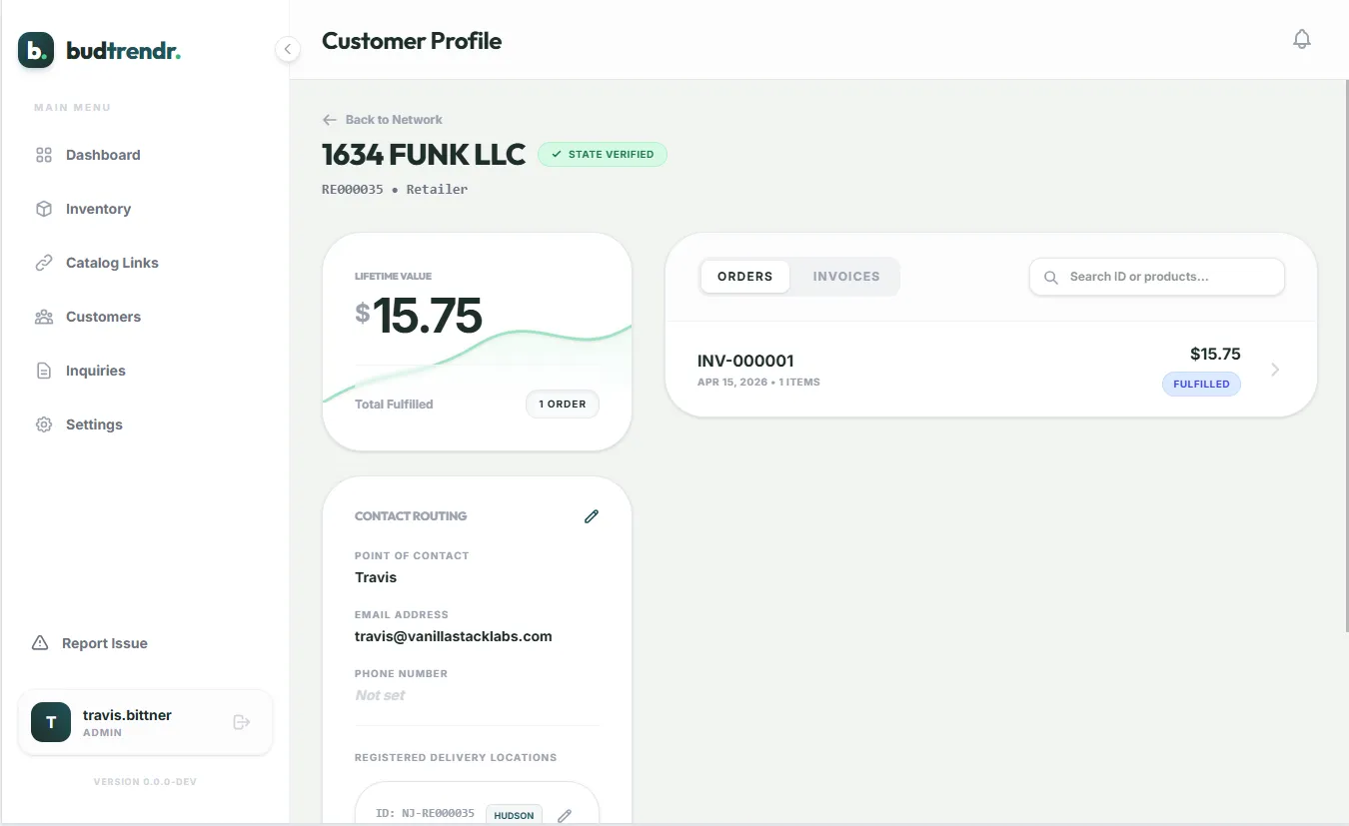Screen dimensions: 1349x826
Task: Go back via Back to Network link
Action: 383,120
